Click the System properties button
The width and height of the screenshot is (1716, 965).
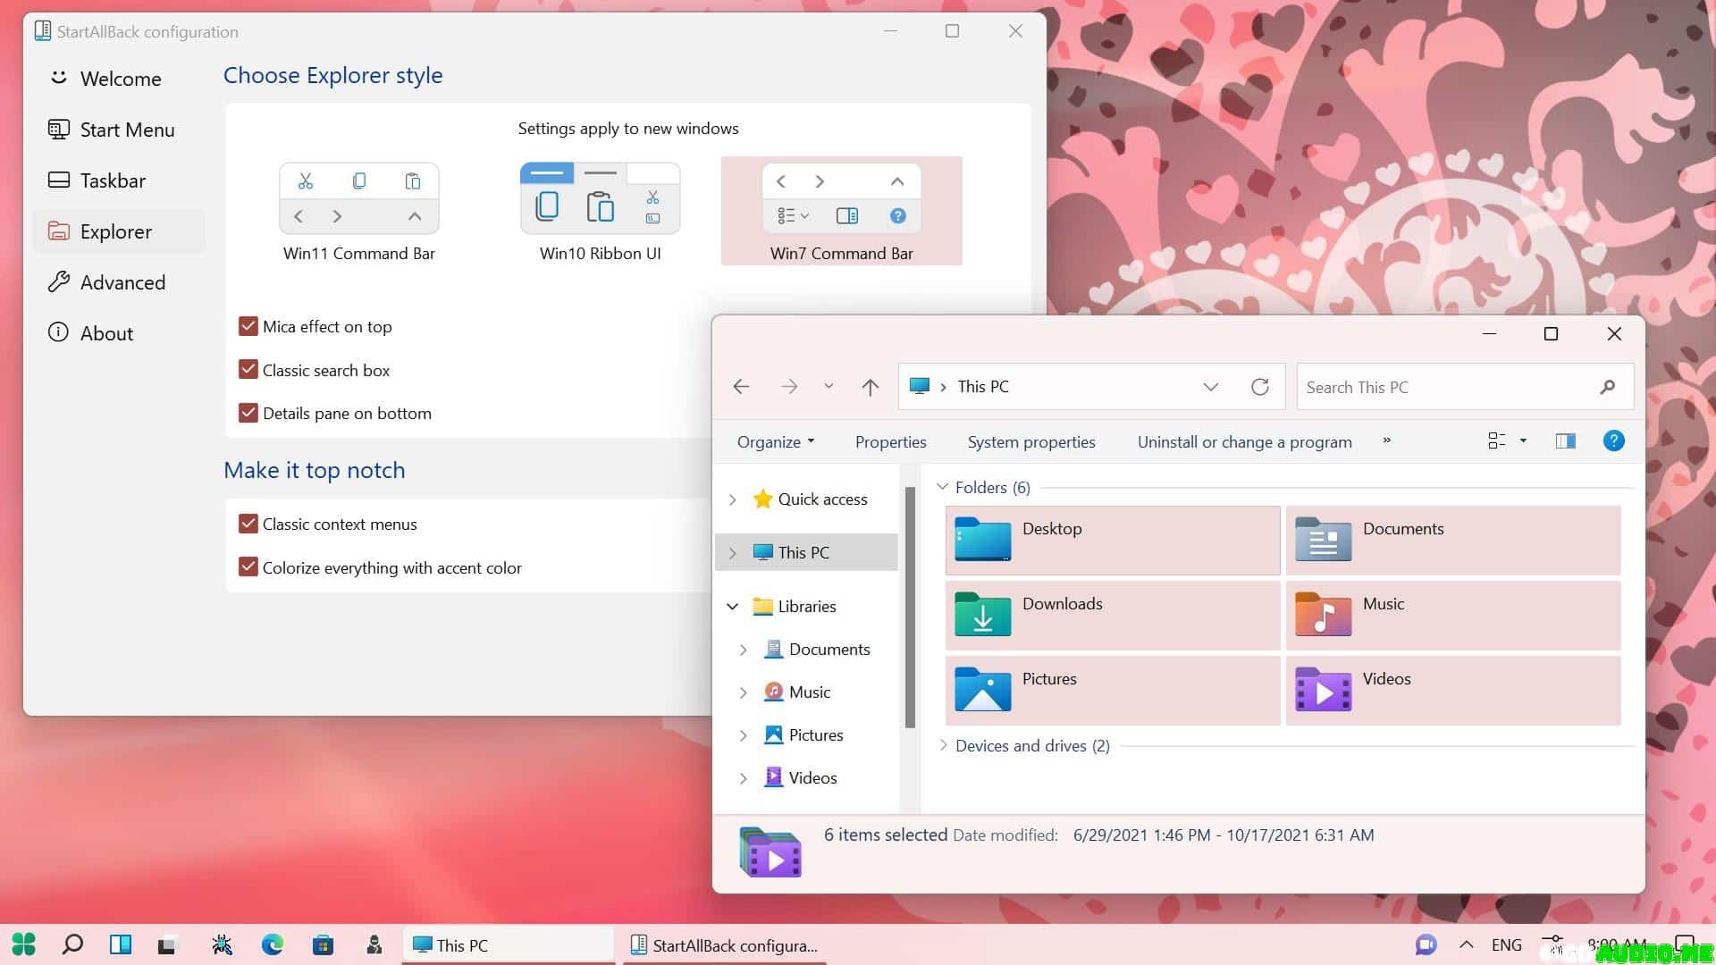point(1030,442)
